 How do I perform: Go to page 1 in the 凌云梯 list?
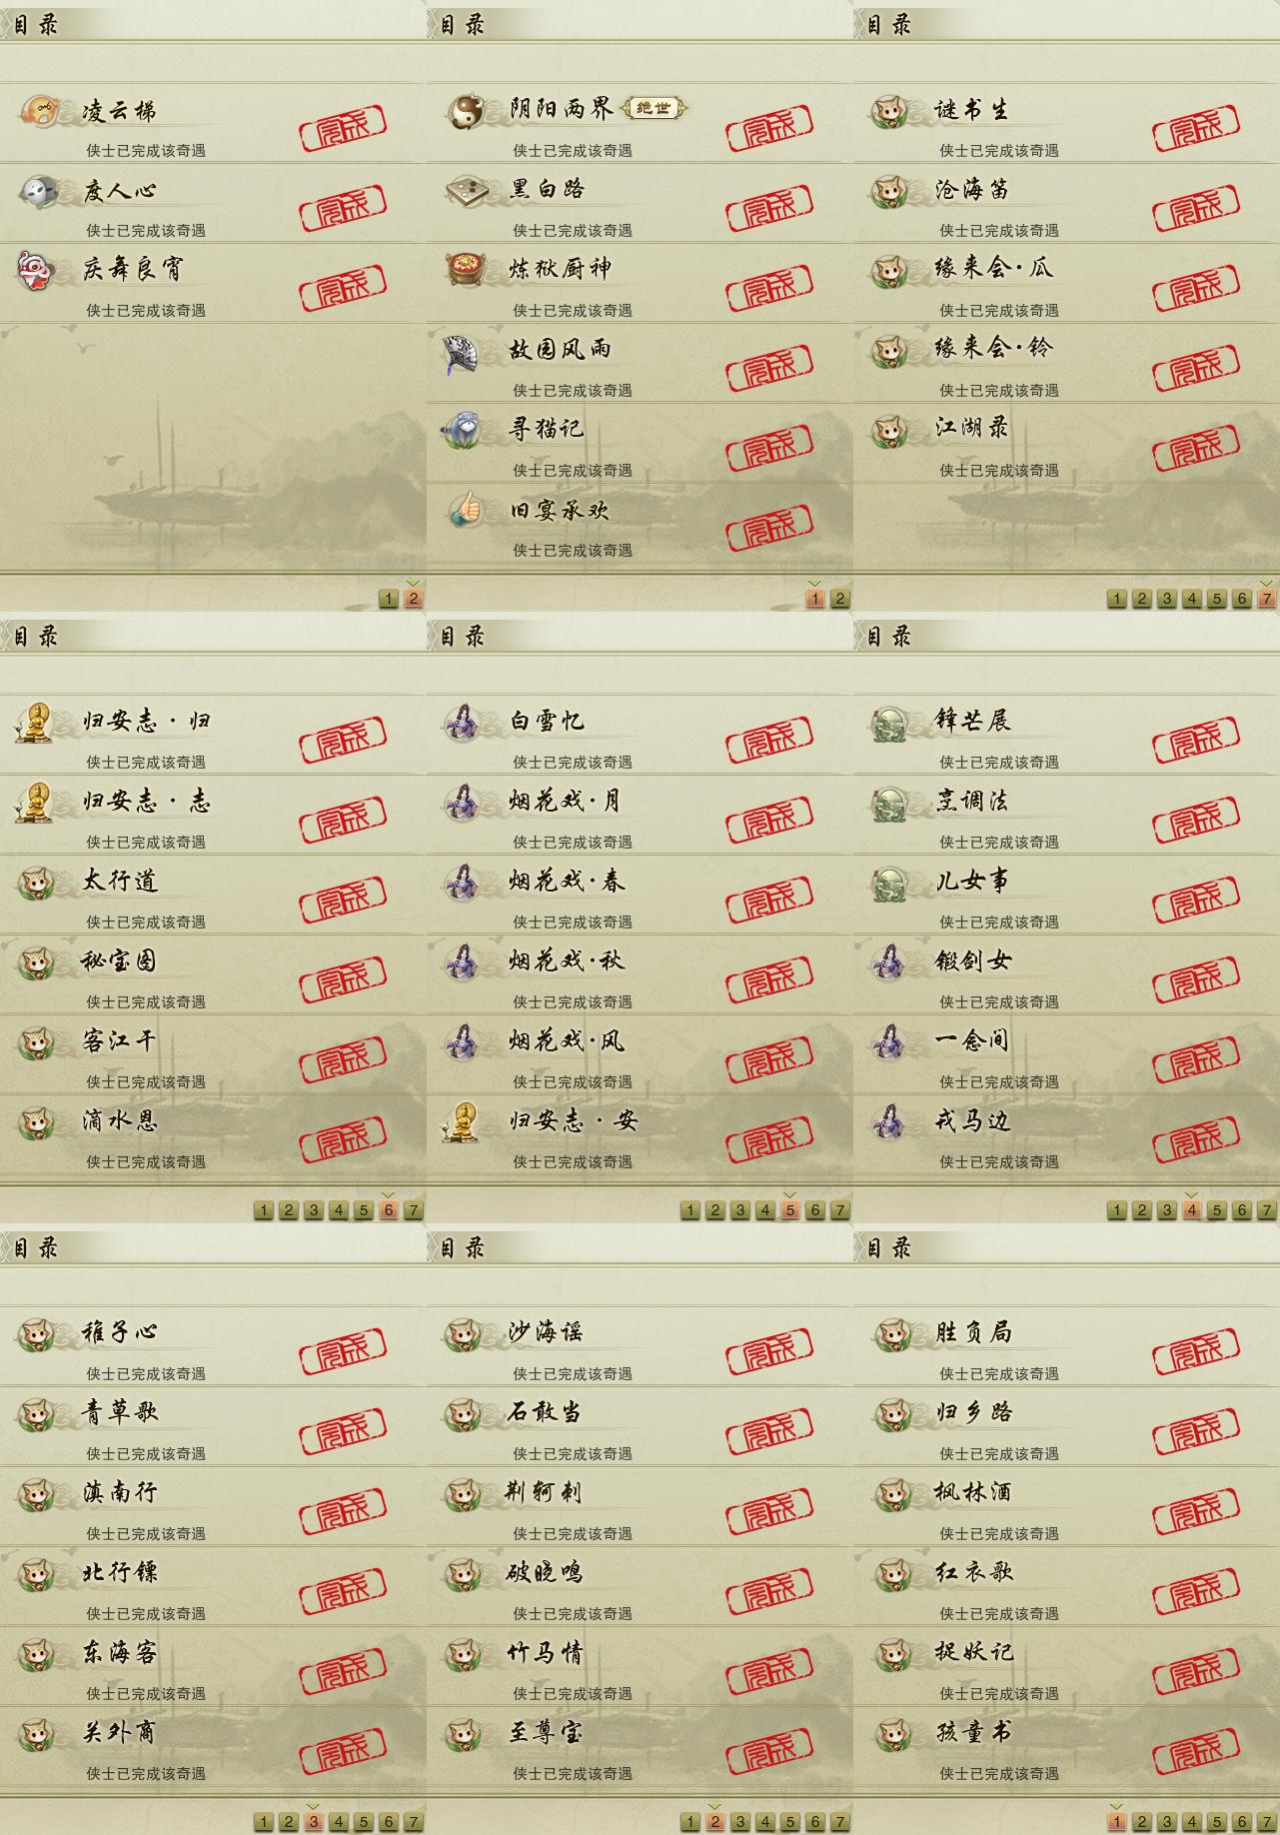[x=389, y=599]
